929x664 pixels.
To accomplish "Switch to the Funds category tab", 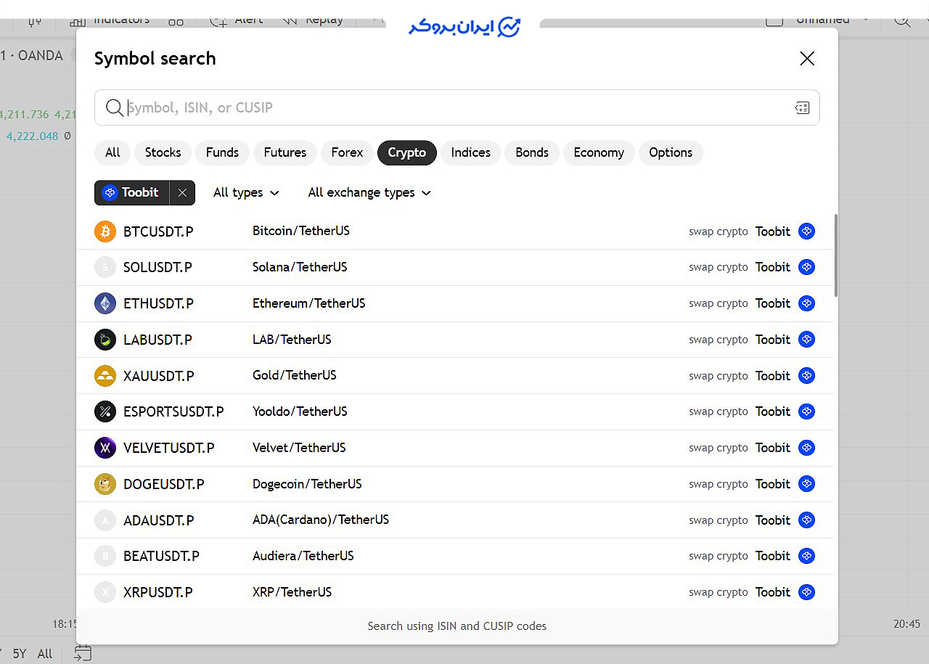I will [x=222, y=152].
